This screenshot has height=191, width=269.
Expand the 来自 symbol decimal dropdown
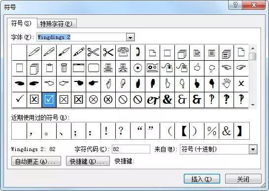click(253, 150)
